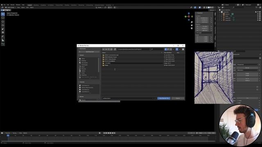Viewport: 262px width, 147px height.
Task: Click Save Blender File button
Action: pyautogui.click(x=164, y=98)
